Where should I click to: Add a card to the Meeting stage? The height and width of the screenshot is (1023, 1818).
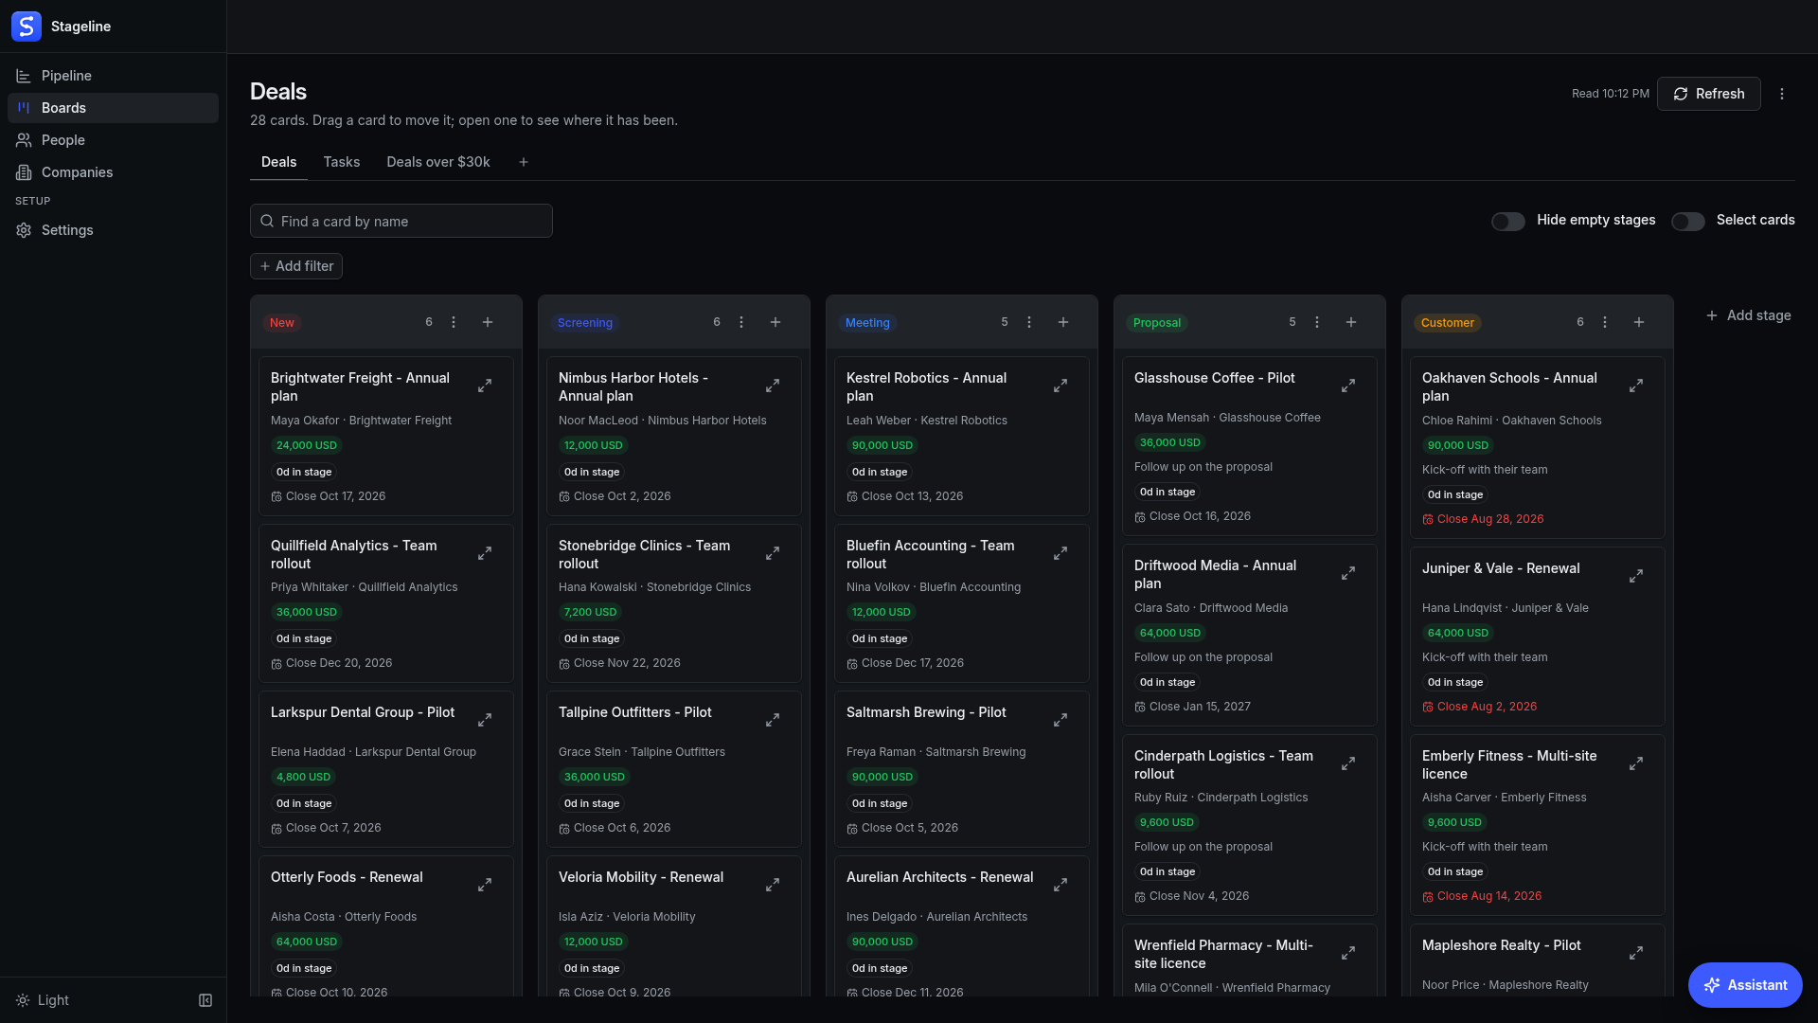tap(1063, 322)
